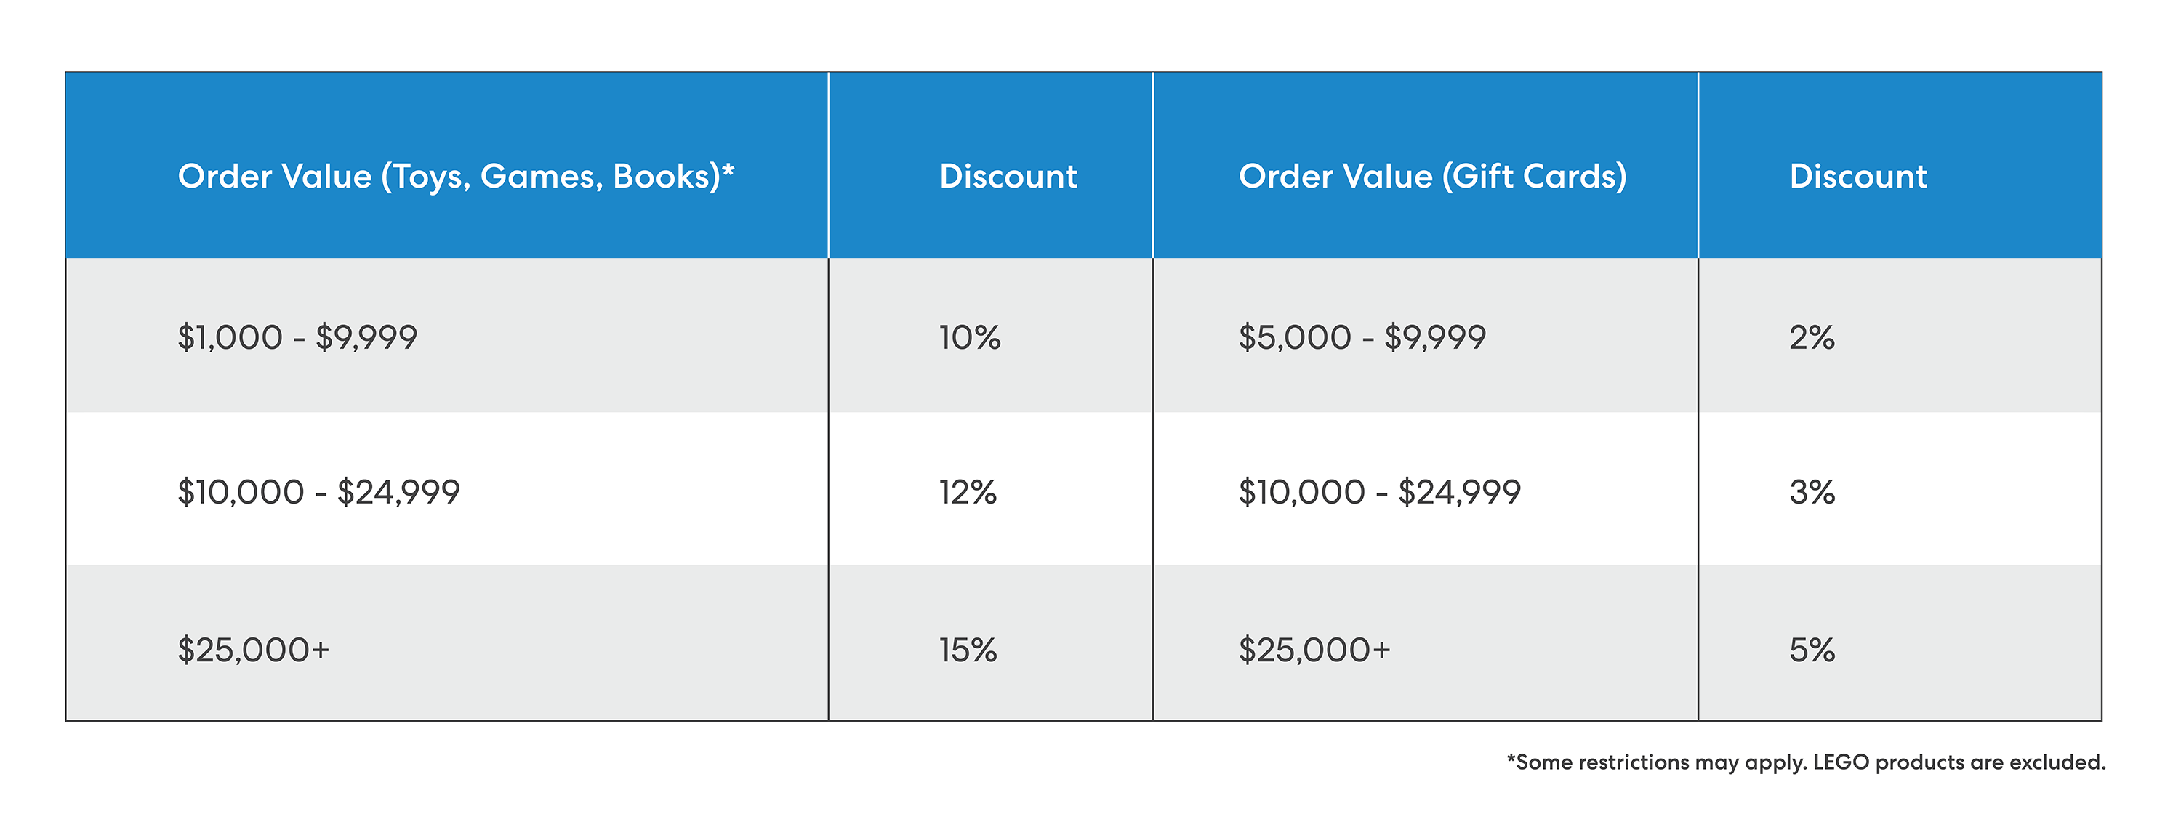Select the 15% discount value
The height and width of the screenshot is (814, 2181).
coord(968,650)
